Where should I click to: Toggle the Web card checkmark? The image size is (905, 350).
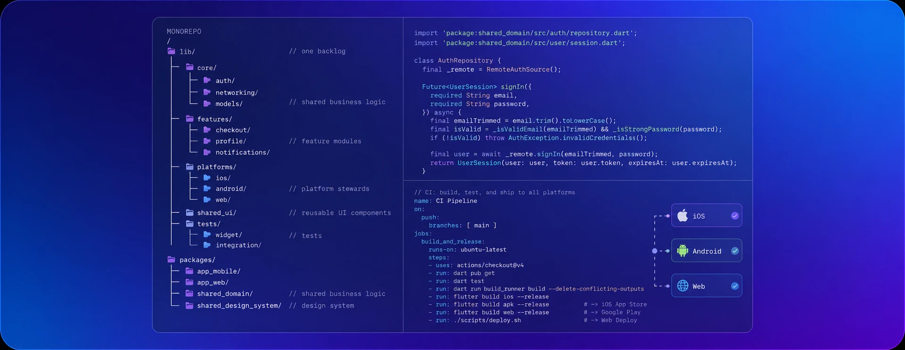[x=735, y=286]
